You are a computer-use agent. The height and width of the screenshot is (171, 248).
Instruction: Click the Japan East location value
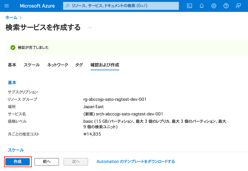coord(94,107)
